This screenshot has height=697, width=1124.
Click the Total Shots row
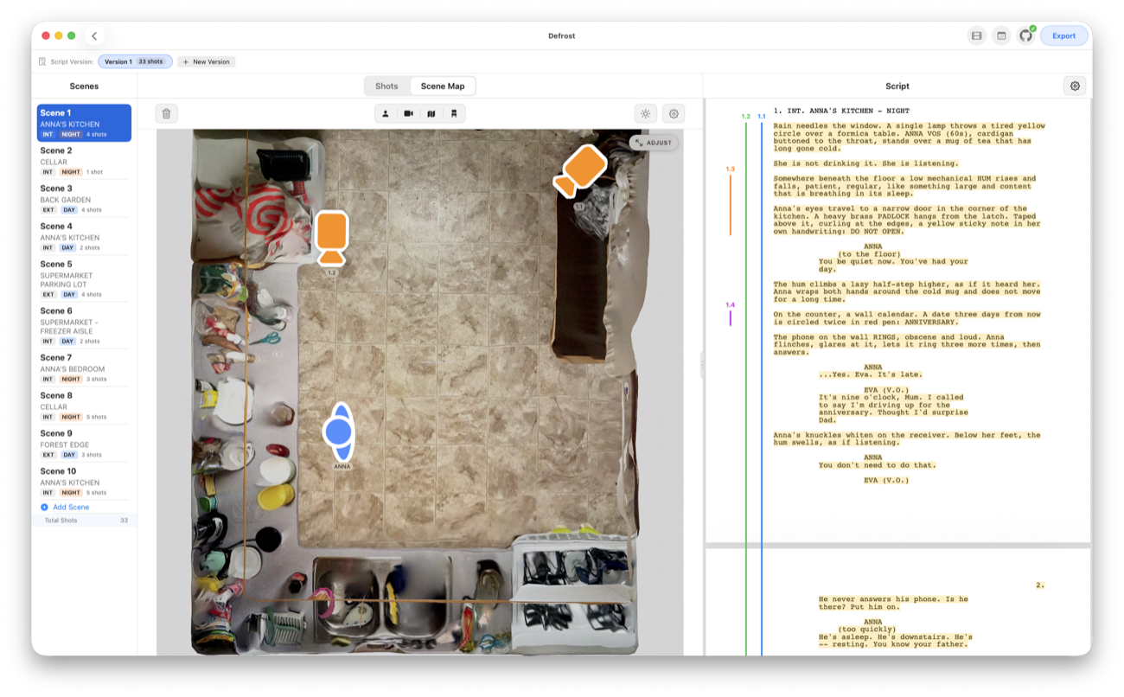point(84,521)
